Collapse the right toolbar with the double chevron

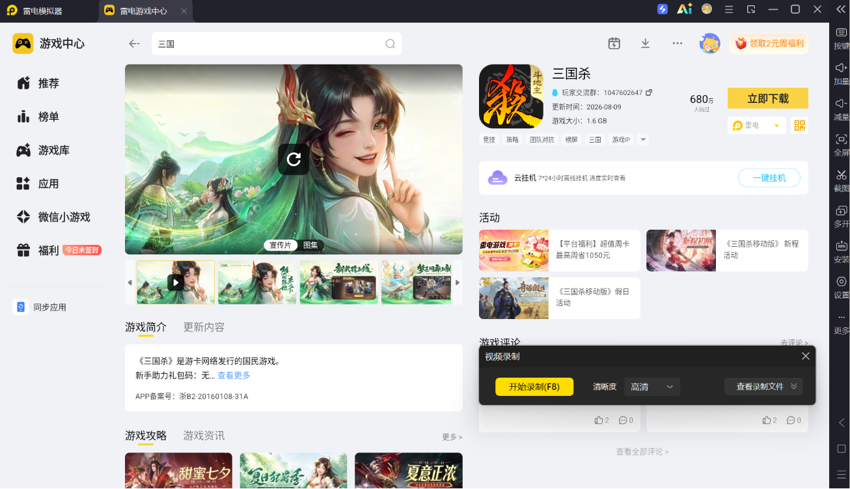[x=841, y=9]
